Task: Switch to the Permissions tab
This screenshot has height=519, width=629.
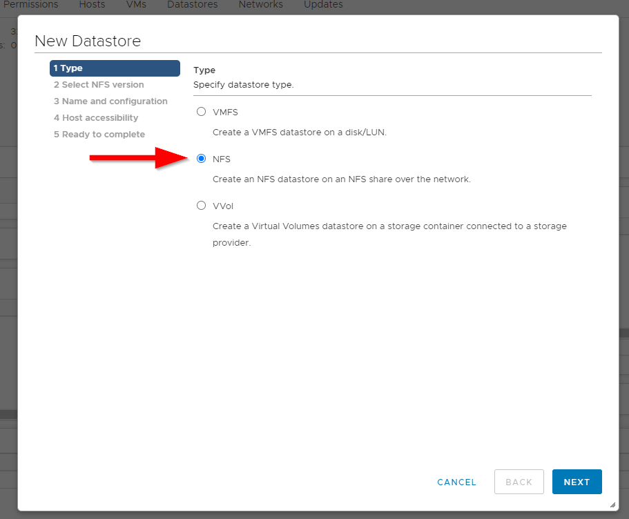Action: coord(31,5)
